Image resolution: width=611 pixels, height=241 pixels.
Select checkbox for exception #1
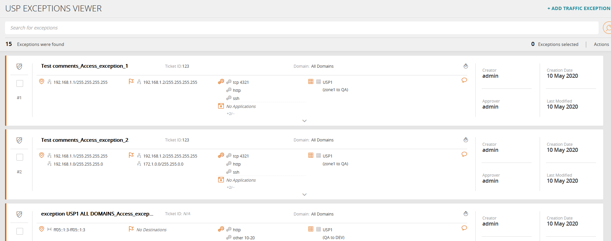pos(20,83)
